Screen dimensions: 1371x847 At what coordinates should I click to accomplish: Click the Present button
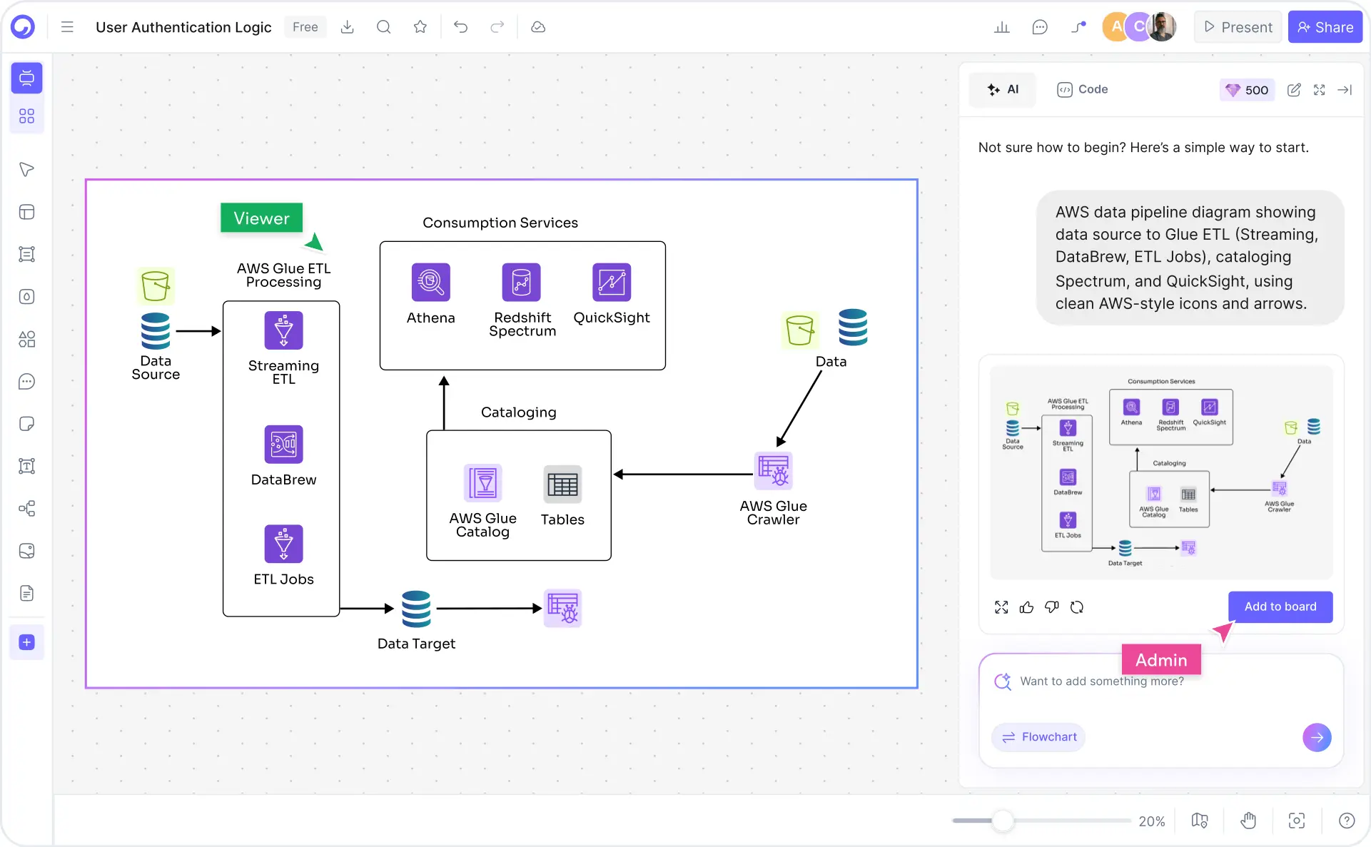(1238, 27)
